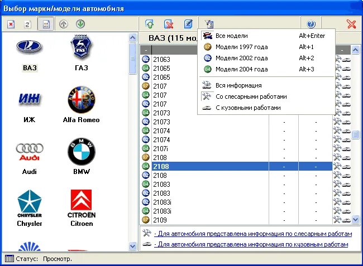Image resolution: width=363 pixels, height=266 pixels.
Task: Click the blue edit note icon
Action: [x=188, y=24]
